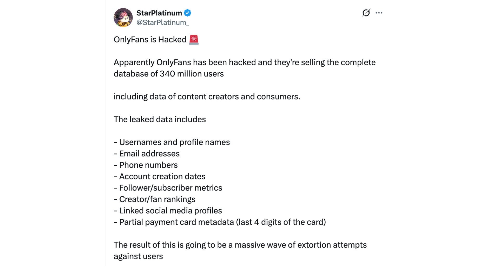499x280 pixels.
Task: Select the 'Email addresses' bullet line
Action: pos(147,154)
